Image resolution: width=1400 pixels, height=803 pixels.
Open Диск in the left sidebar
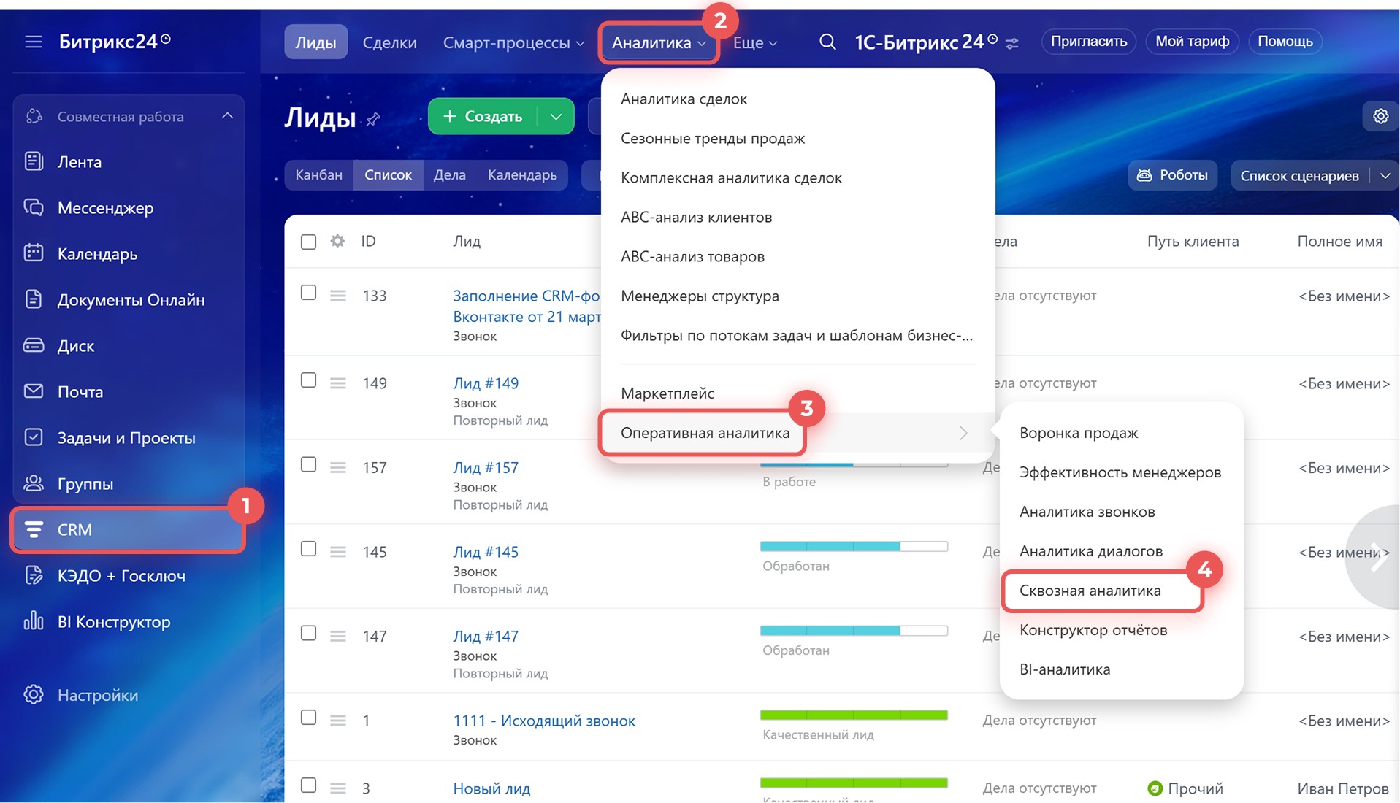point(75,346)
